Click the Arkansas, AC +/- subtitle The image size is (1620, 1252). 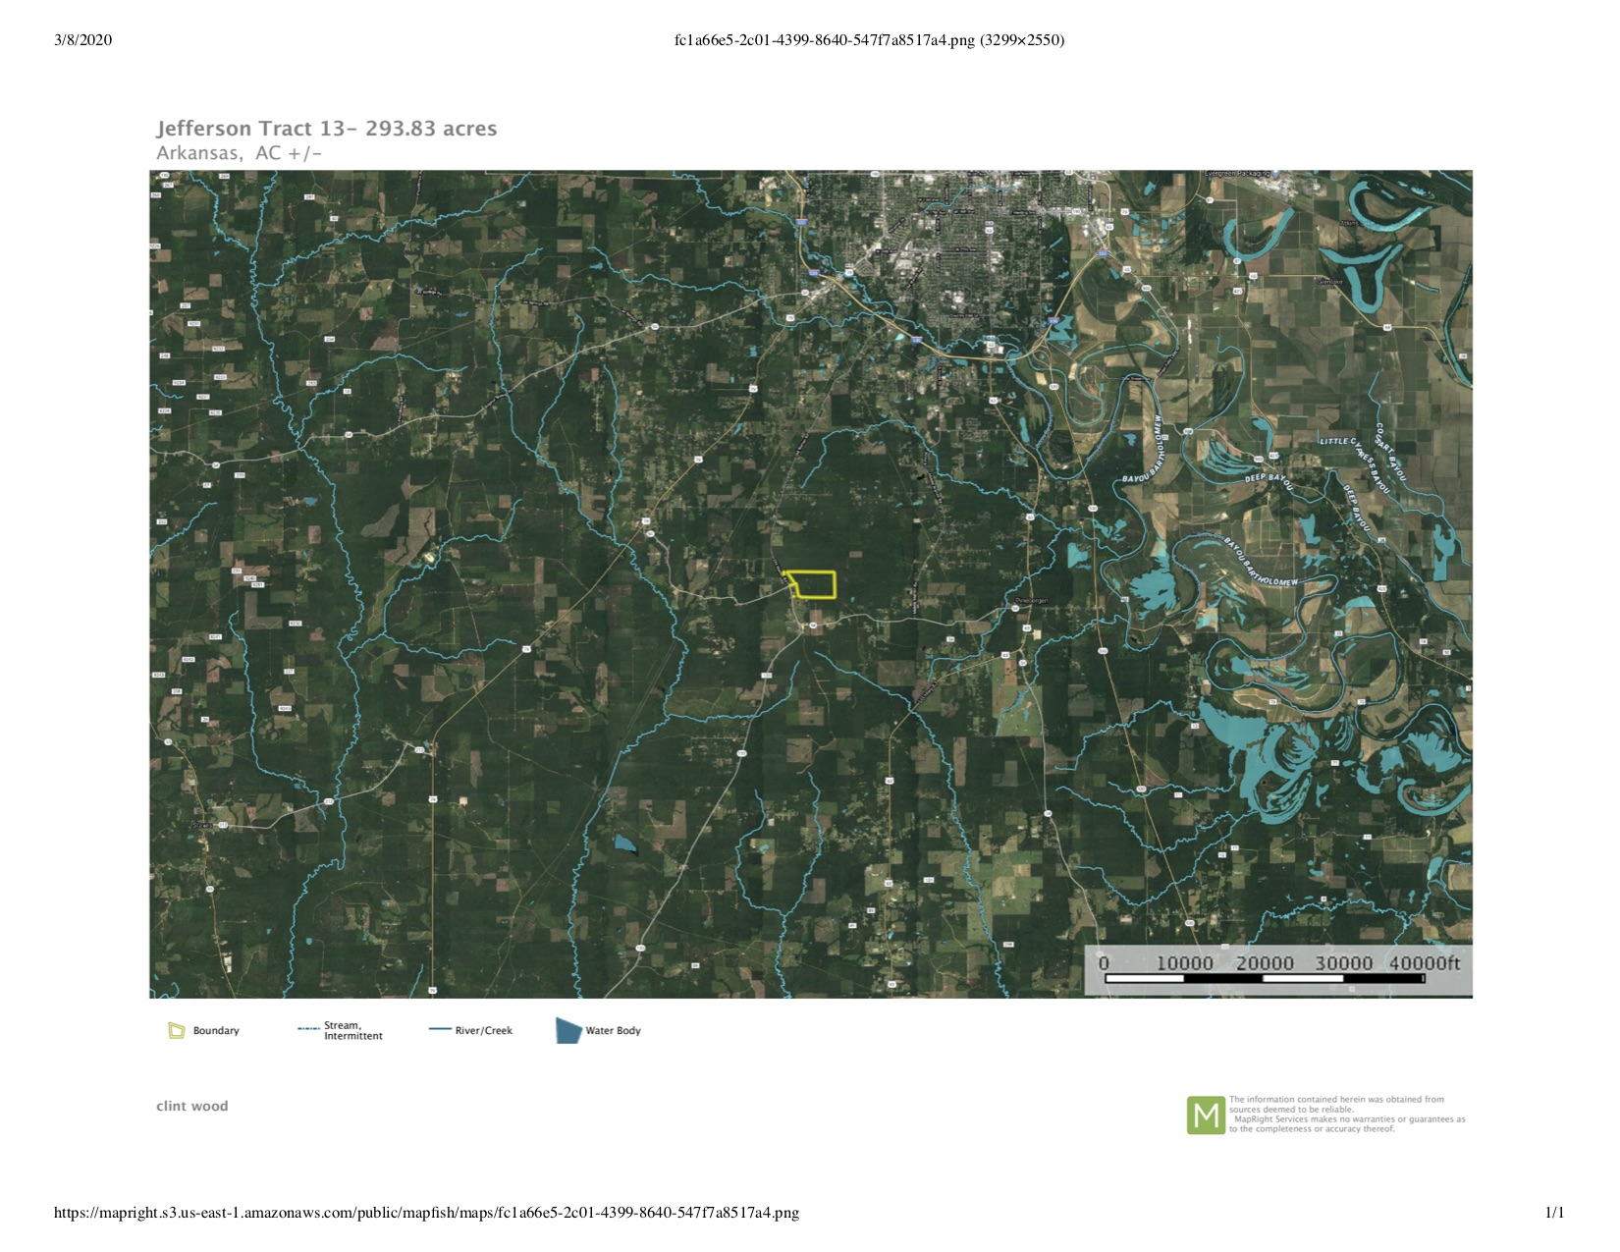pos(239,153)
